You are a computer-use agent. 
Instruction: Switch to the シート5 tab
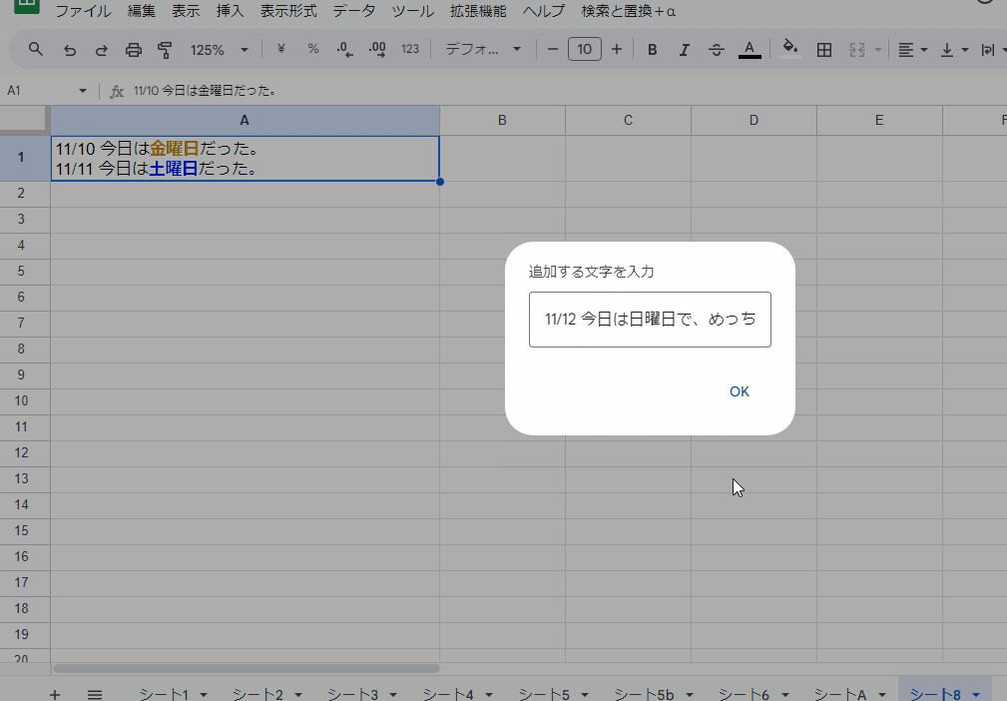point(544,694)
